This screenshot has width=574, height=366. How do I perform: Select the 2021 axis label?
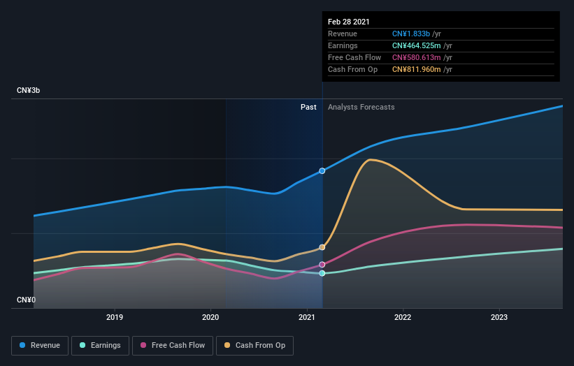click(307, 317)
